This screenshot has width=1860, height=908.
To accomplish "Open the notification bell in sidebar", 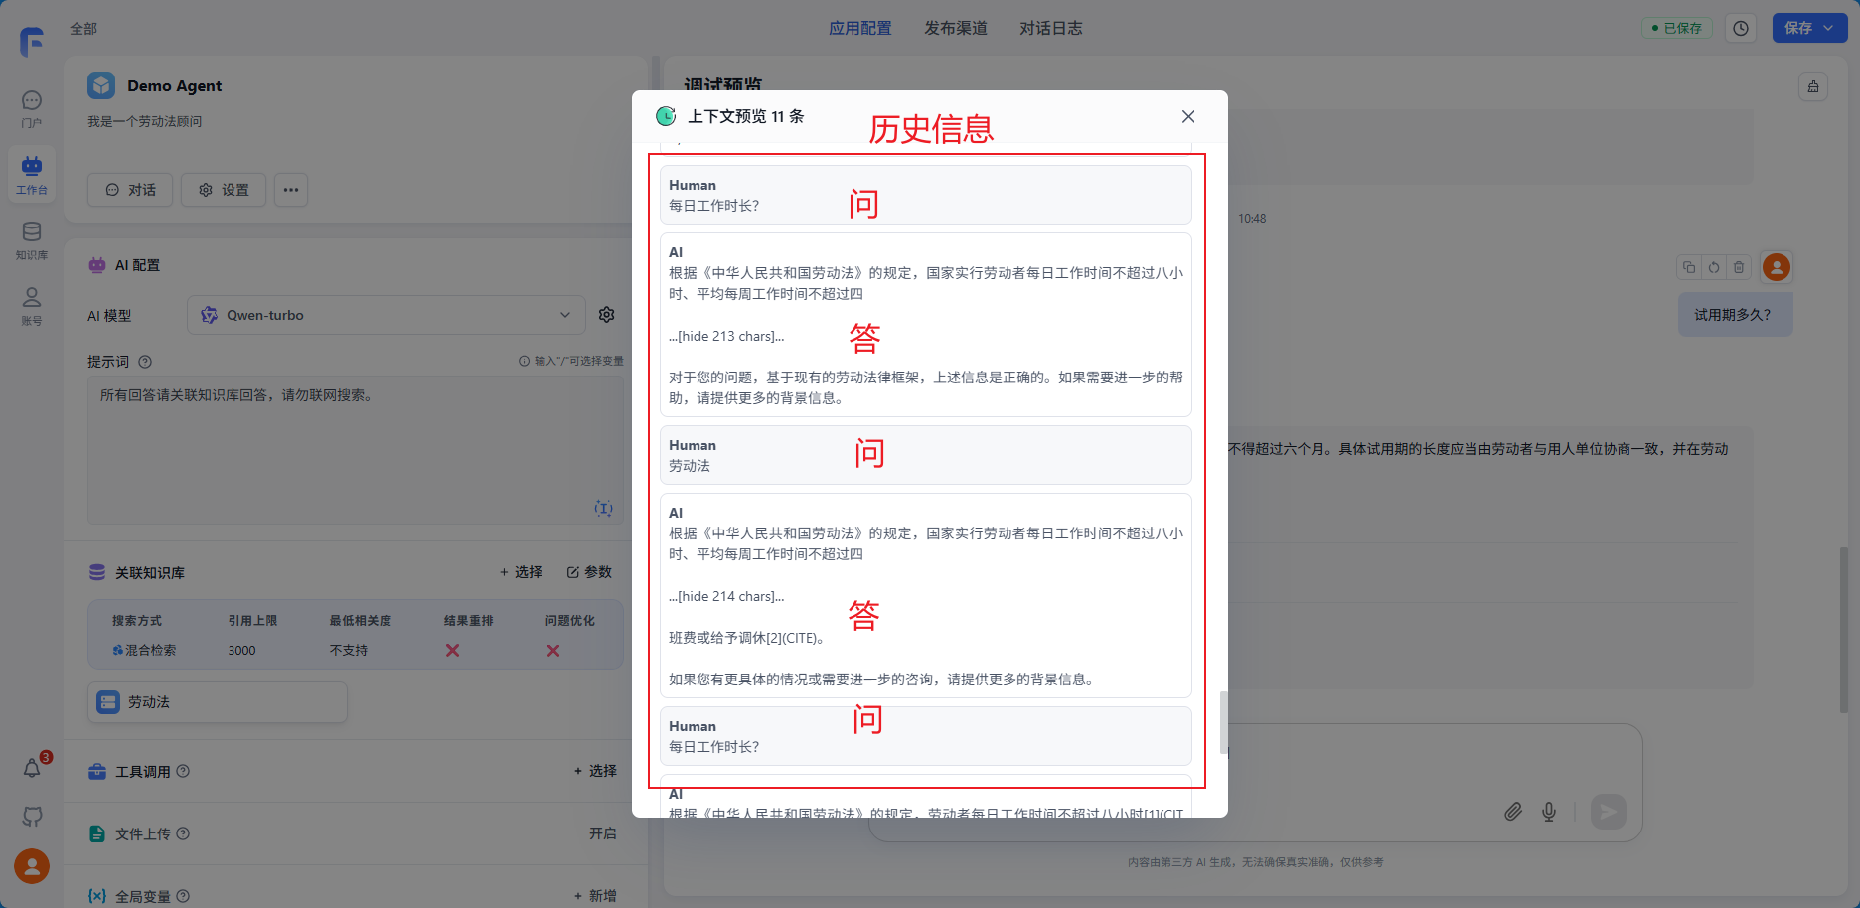I will click(32, 768).
